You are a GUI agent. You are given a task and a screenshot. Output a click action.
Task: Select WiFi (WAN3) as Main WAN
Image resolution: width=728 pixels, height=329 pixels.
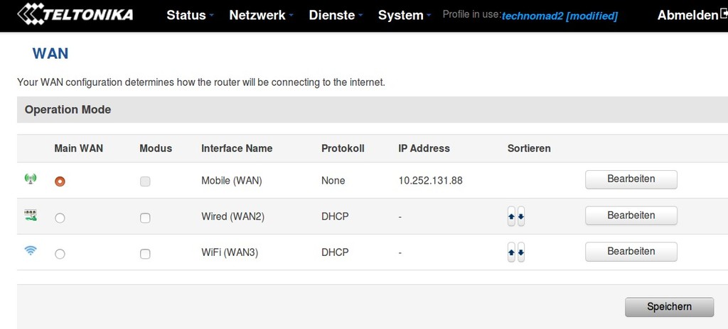coord(60,254)
